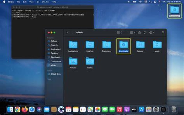
Task: Click the battery icon in menu bar
Action: [x=134, y=2]
